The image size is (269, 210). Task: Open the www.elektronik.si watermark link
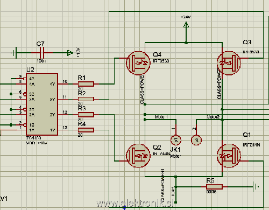coord(134,204)
